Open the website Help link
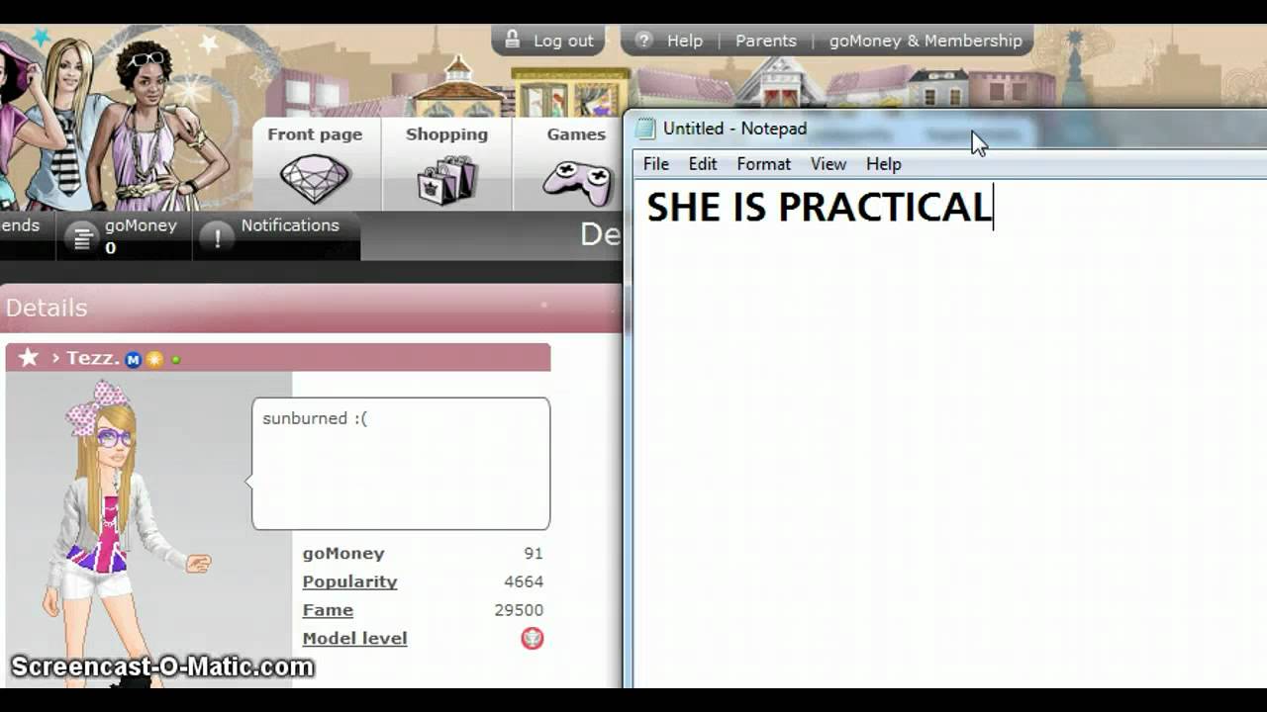Image resolution: width=1267 pixels, height=712 pixels. (685, 41)
